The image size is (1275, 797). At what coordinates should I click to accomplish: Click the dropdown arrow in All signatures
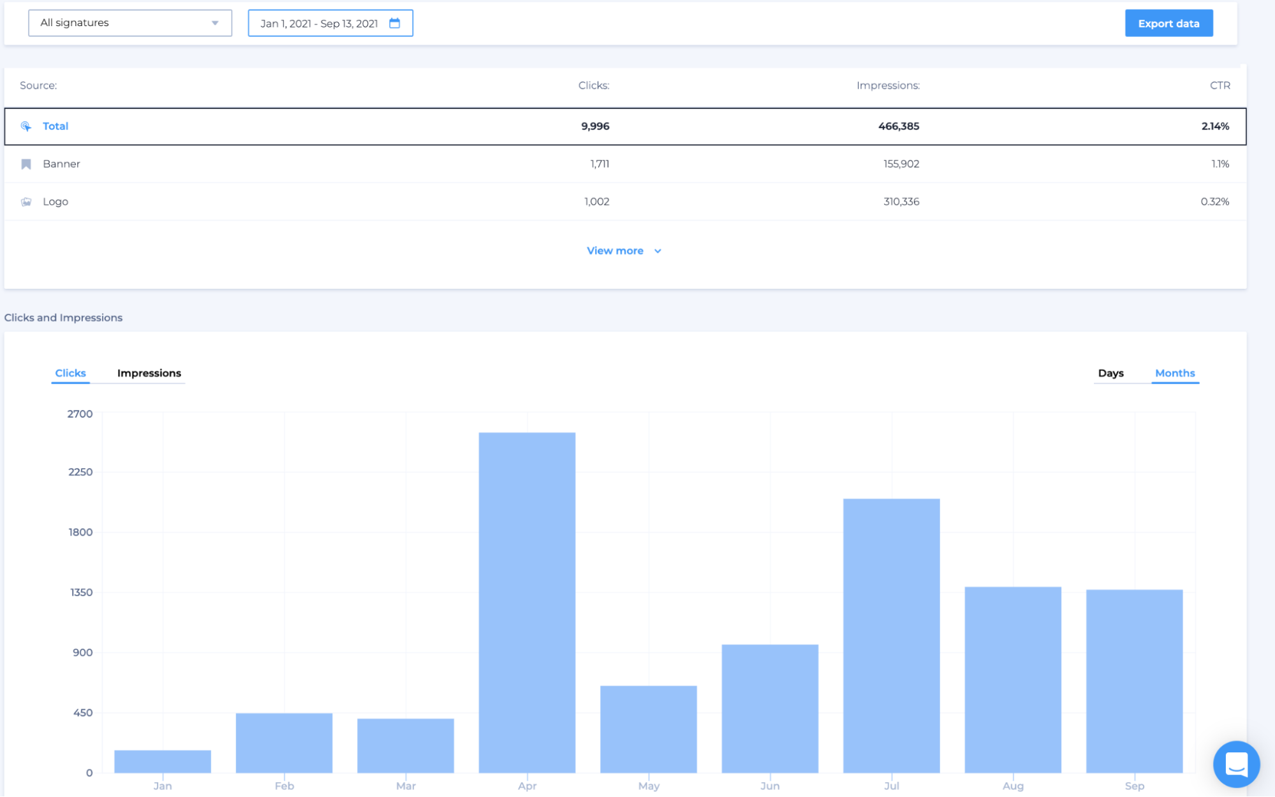(215, 23)
